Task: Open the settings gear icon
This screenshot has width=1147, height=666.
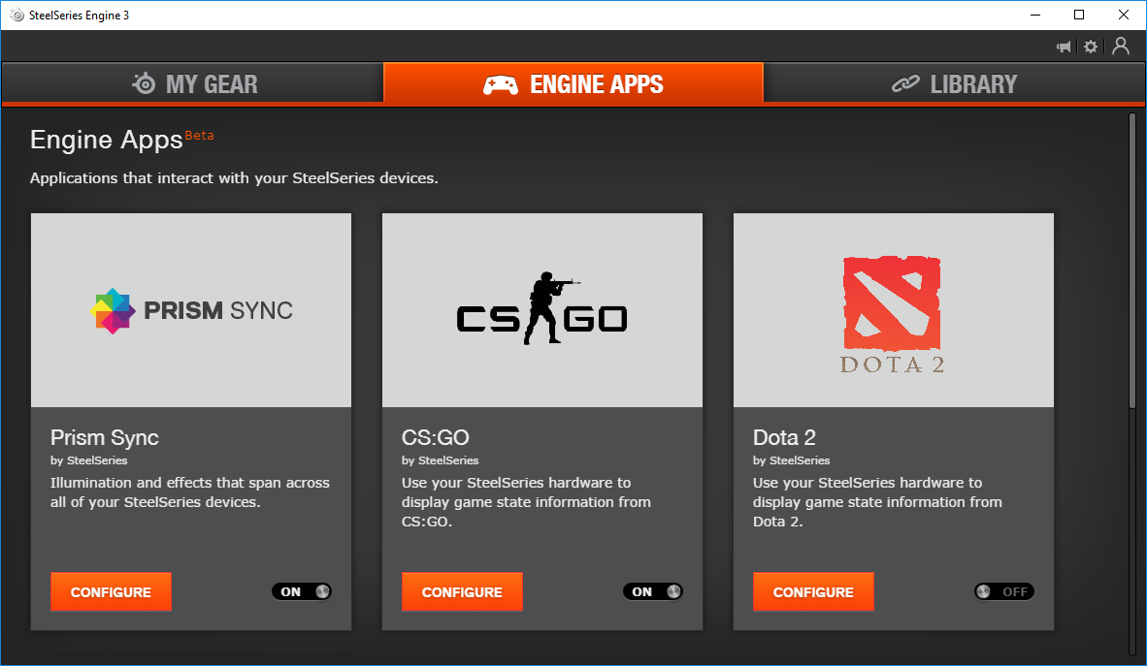Action: coord(1091,47)
